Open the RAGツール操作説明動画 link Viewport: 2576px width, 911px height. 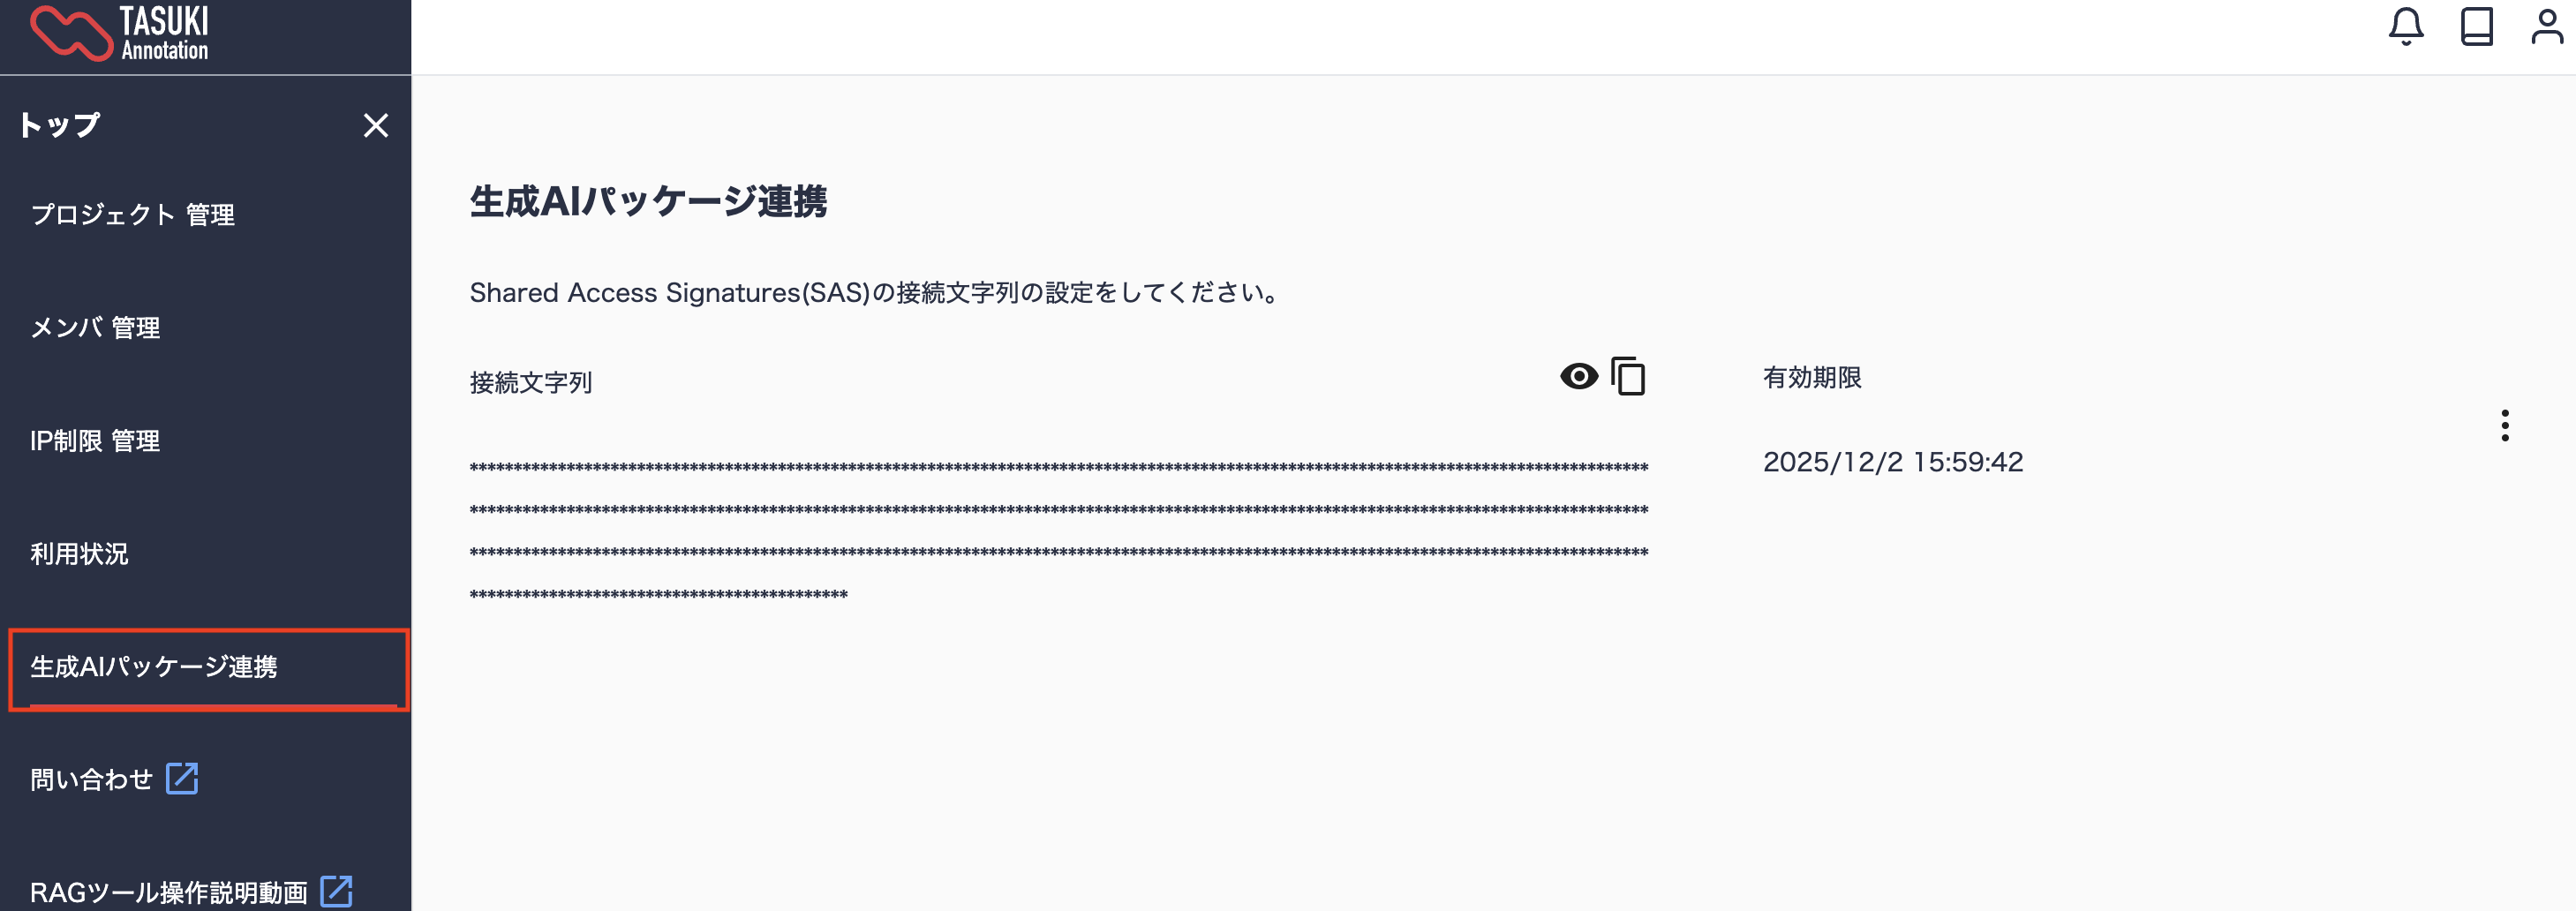(x=168, y=892)
